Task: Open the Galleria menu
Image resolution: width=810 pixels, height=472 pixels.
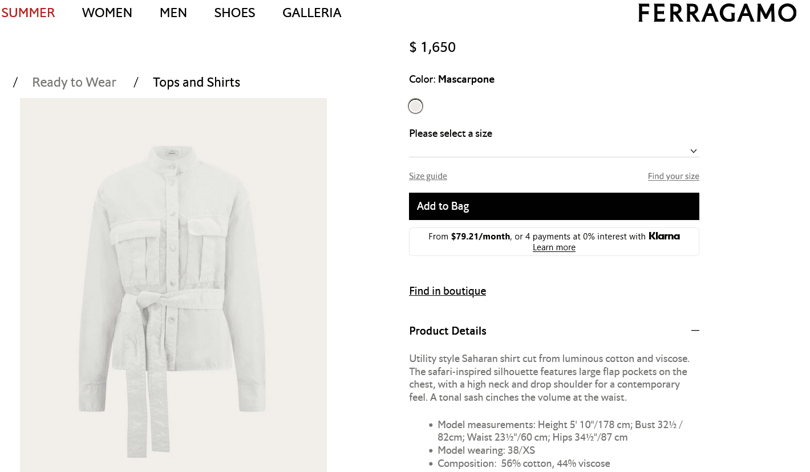Action: click(312, 13)
